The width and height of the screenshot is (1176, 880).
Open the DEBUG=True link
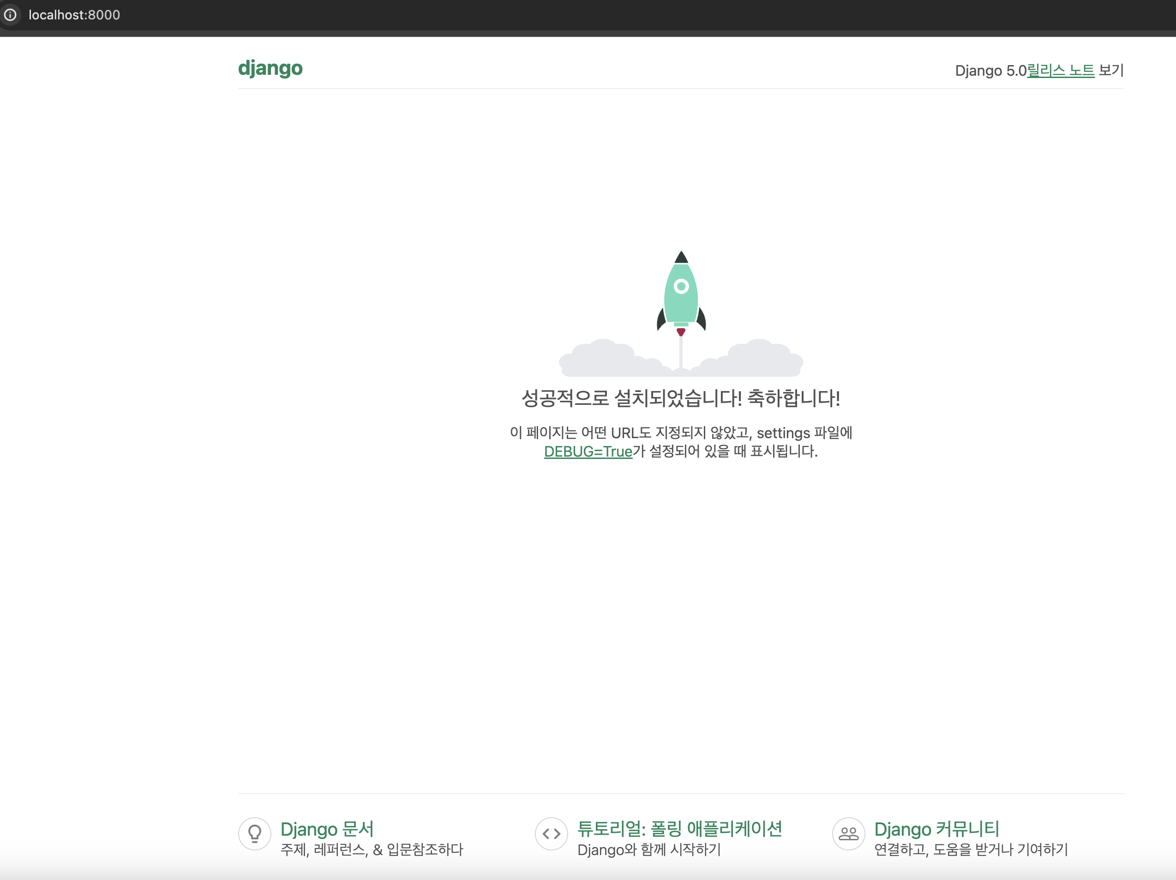tap(588, 452)
